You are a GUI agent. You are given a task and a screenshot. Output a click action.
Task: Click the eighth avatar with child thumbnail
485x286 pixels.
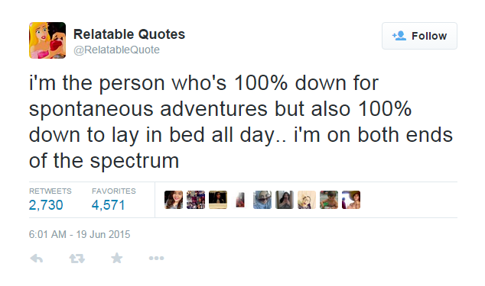(x=329, y=200)
